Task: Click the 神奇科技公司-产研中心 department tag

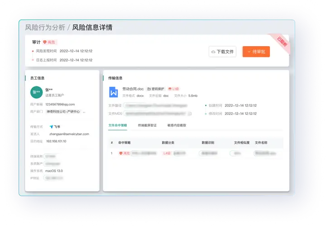Action: tap(63, 112)
